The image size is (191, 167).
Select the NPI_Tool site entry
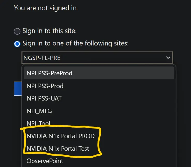pyautogui.click(x=99, y=123)
